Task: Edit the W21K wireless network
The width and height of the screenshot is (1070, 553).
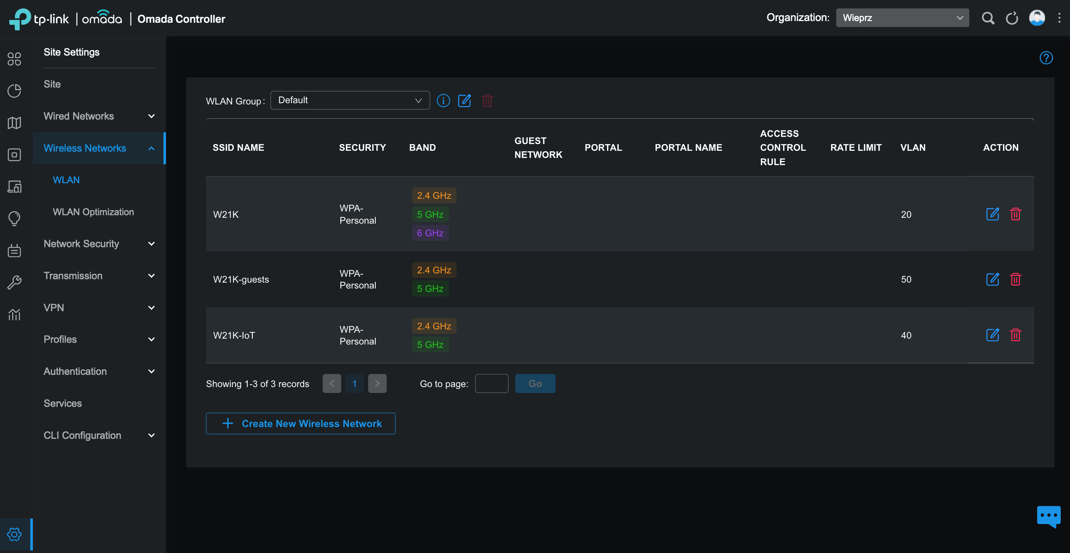Action: [992, 214]
